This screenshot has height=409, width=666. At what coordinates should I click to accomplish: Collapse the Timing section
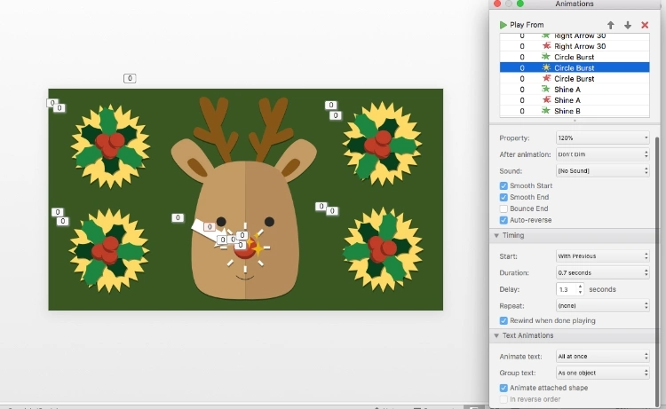coord(496,236)
